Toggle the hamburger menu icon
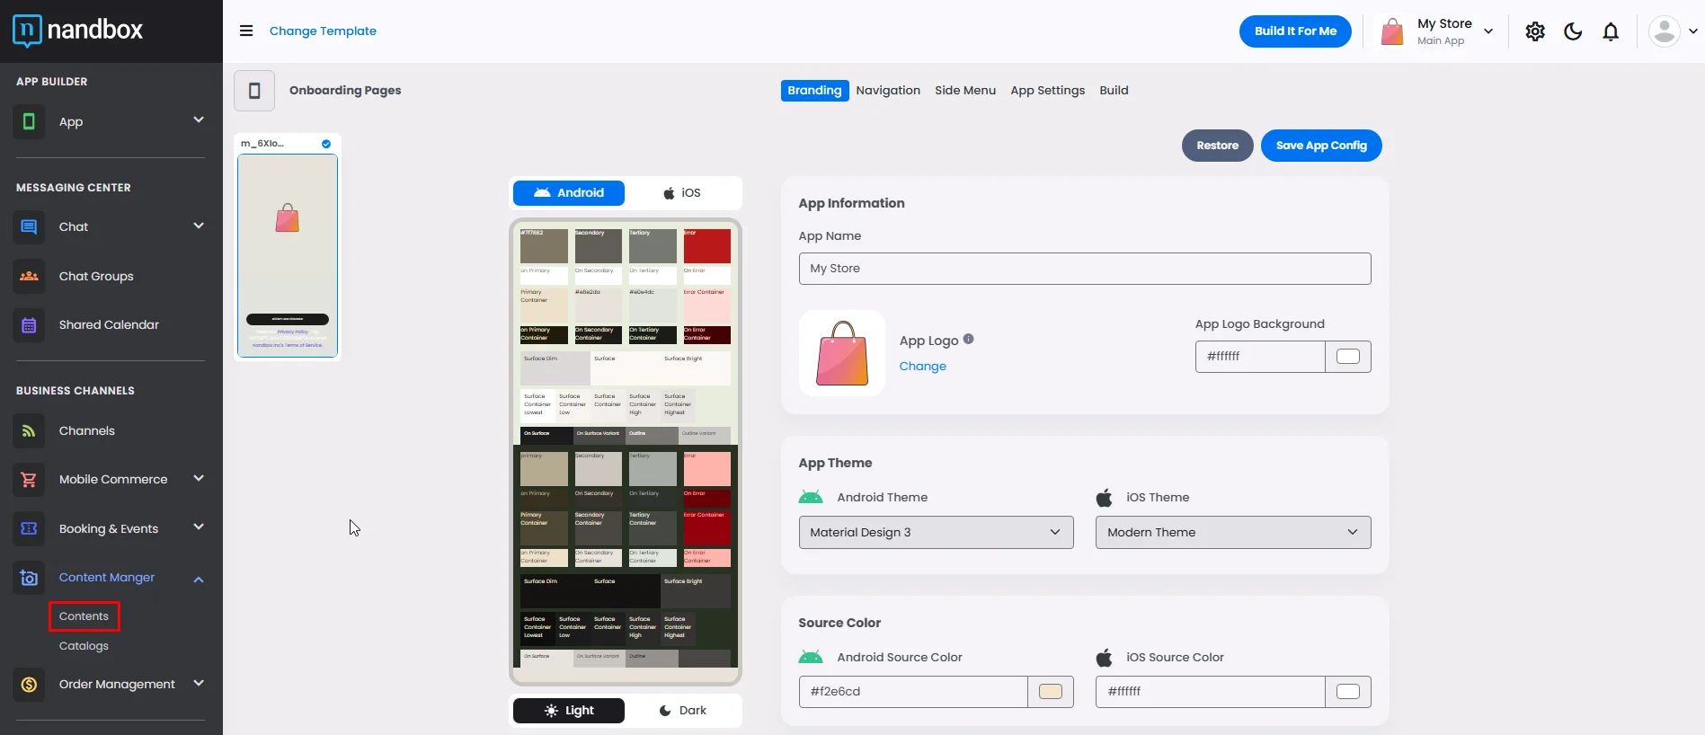1705x735 pixels. 246,31
